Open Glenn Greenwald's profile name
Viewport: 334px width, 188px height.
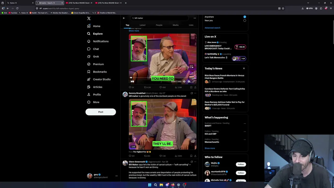tap(137, 162)
